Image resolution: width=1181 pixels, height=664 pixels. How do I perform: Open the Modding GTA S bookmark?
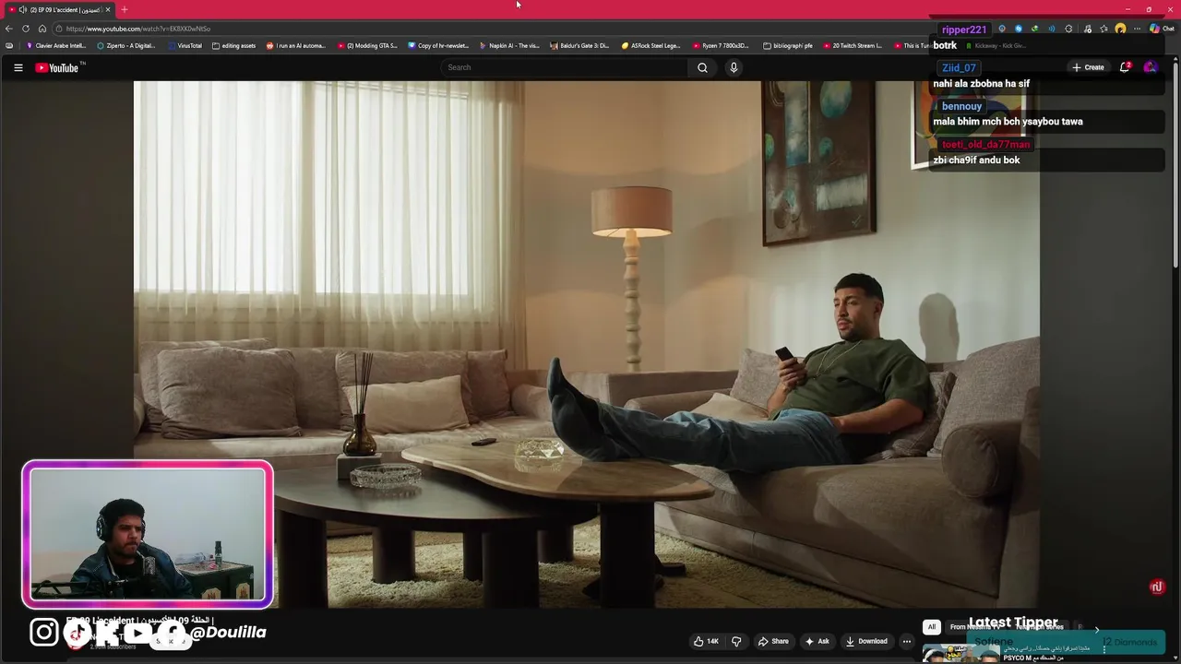[x=367, y=45]
